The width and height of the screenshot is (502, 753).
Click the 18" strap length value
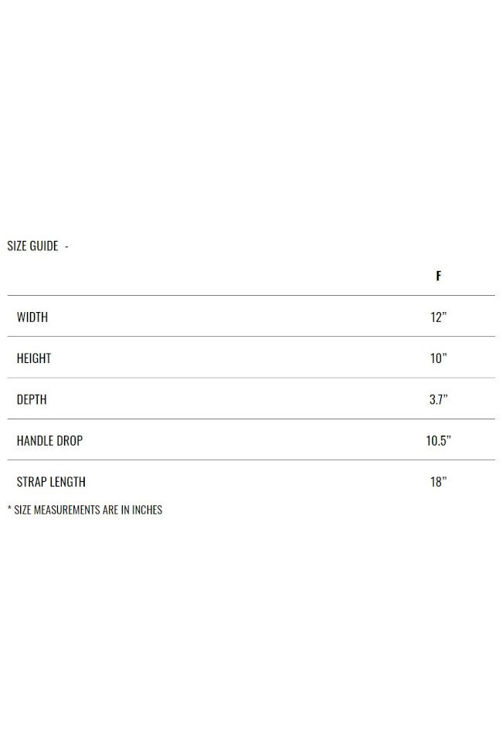point(438,482)
